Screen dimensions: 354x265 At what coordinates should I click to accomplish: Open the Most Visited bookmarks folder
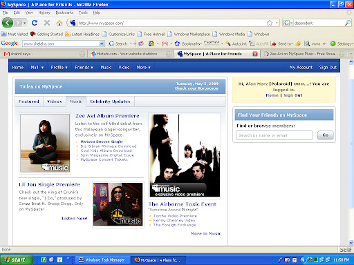pos(15,34)
